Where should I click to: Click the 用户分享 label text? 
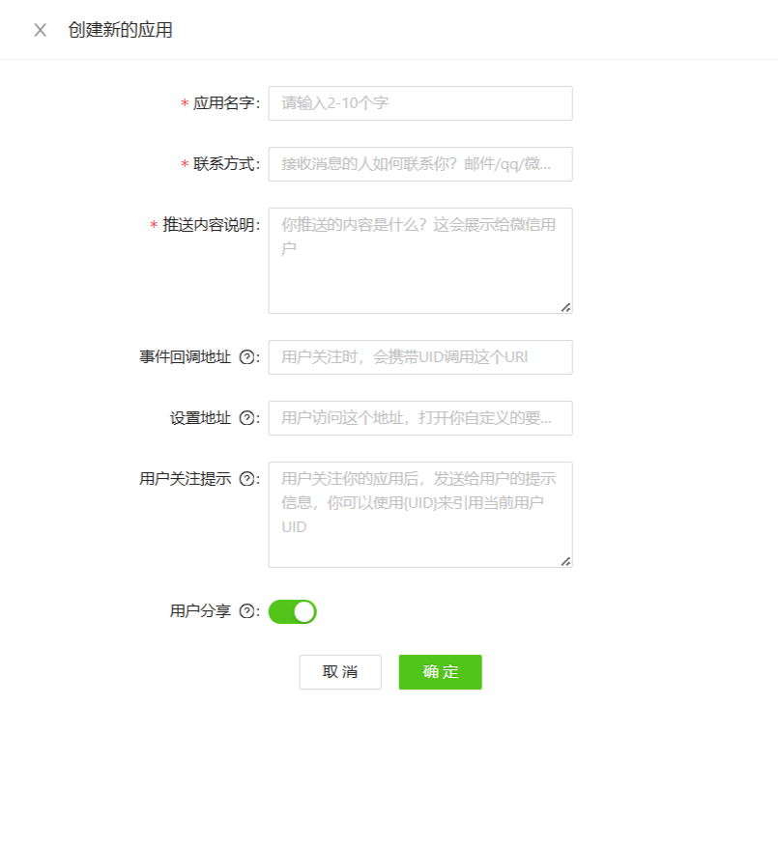[x=200, y=611]
